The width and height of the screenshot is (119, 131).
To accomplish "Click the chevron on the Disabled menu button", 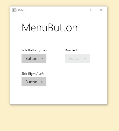I will [x=85, y=59].
